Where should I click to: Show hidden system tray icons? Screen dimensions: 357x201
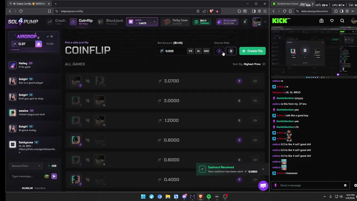[x=324, y=197]
